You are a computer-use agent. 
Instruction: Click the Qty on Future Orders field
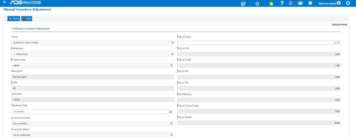pyautogui.click(x=259, y=111)
